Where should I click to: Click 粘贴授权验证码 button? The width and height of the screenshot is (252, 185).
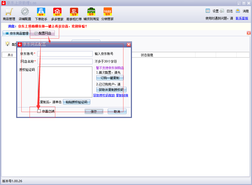click(77, 102)
